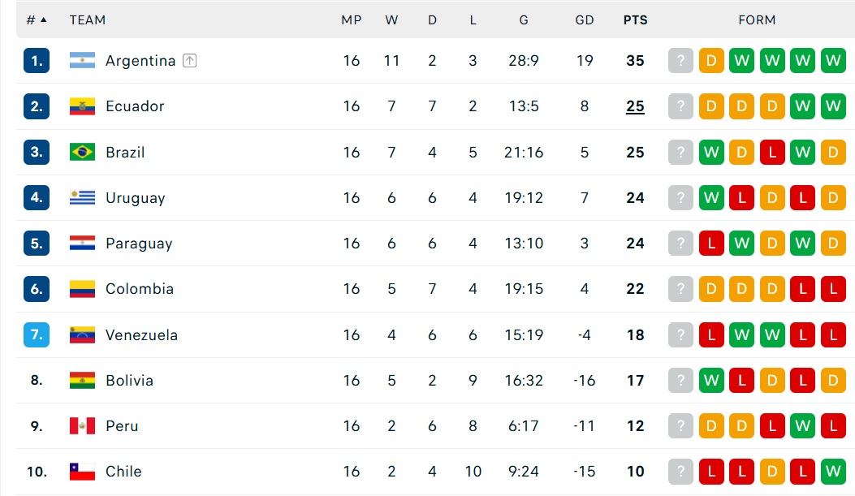Click the FORM column header

757,20
